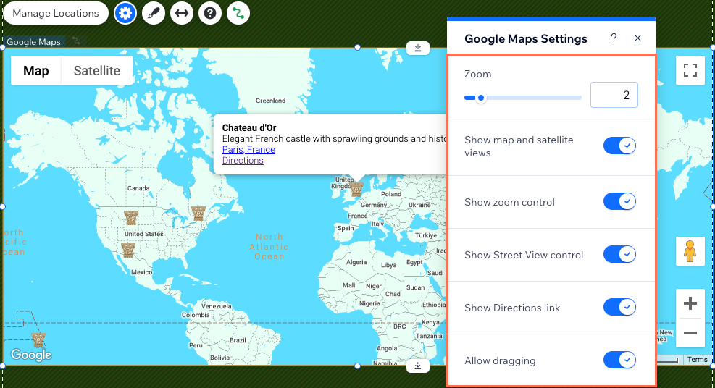The height and width of the screenshot is (388, 715).
Task: Open the Directions link in the popup
Action: pyautogui.click(x=243, y=160)
